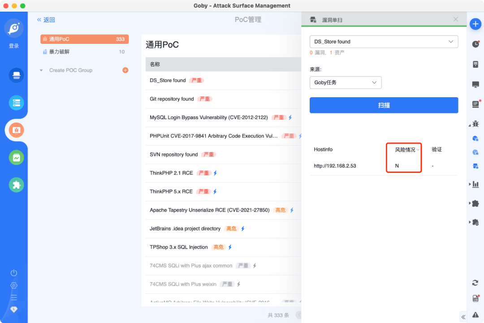
Task: Click the hamburger menu icon in sidebar
Action: 14,297
